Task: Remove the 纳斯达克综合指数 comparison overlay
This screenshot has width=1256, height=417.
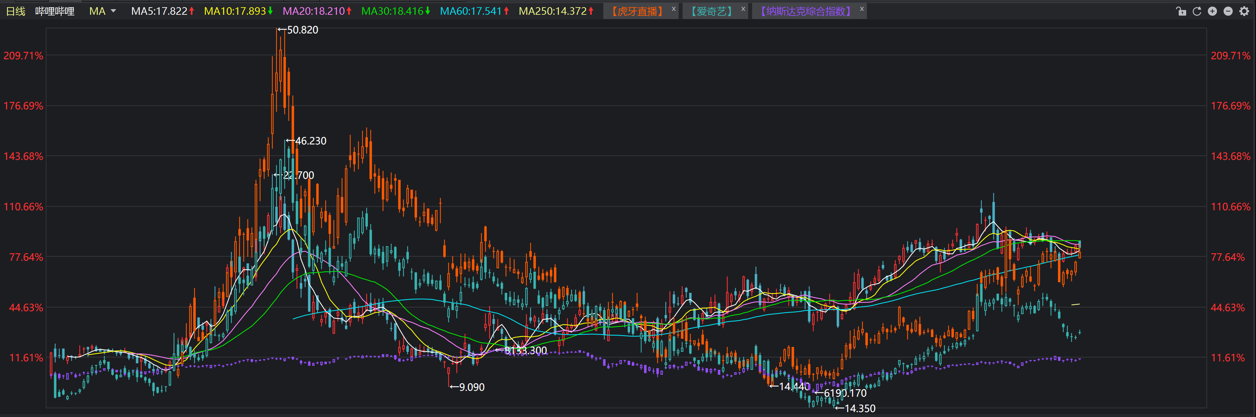Action: (x=862, y=9)
